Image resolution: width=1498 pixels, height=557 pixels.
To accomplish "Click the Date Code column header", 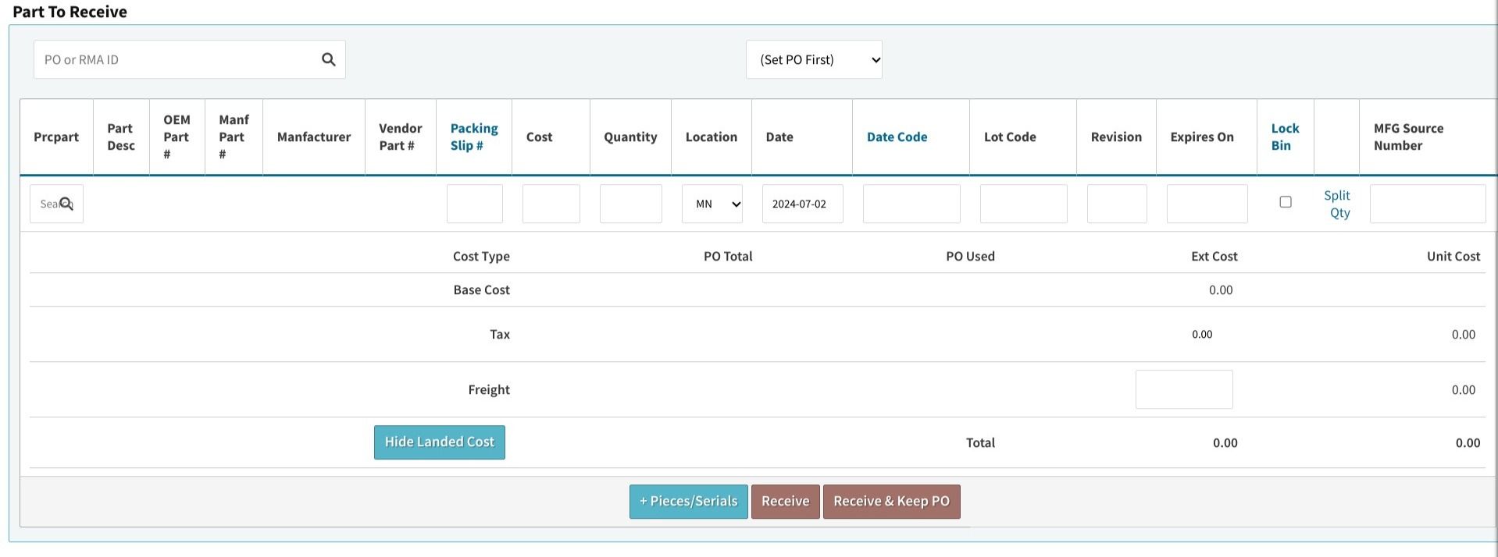I will point(897,137).
